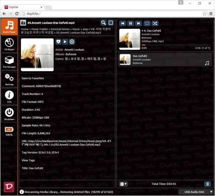The width and height of the screenshot is (215, 196).
Task: Pause the current track
Action: tap(131, 23)
